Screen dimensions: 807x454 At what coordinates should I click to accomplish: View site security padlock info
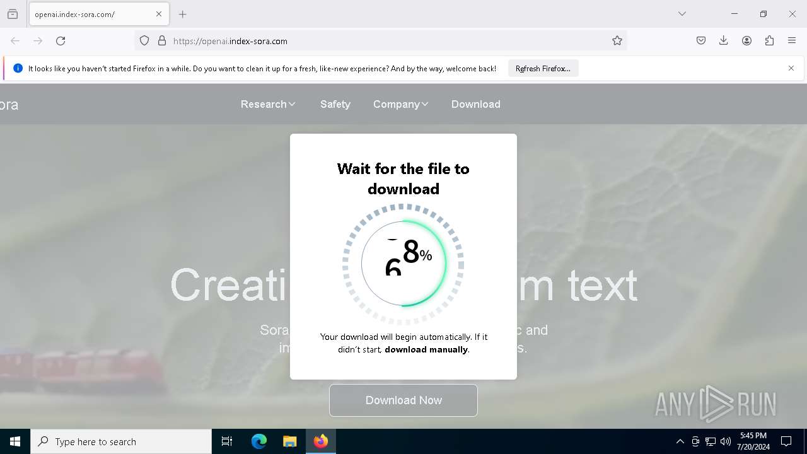[x=162, y=41]
